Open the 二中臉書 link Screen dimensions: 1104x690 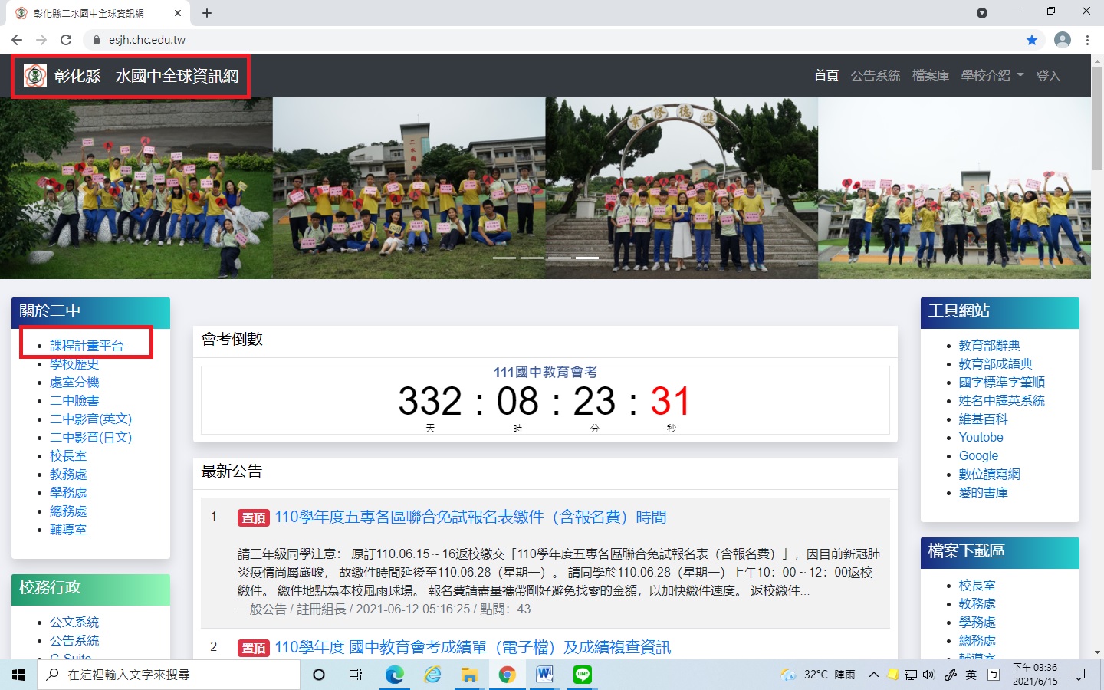click(74, 401)
